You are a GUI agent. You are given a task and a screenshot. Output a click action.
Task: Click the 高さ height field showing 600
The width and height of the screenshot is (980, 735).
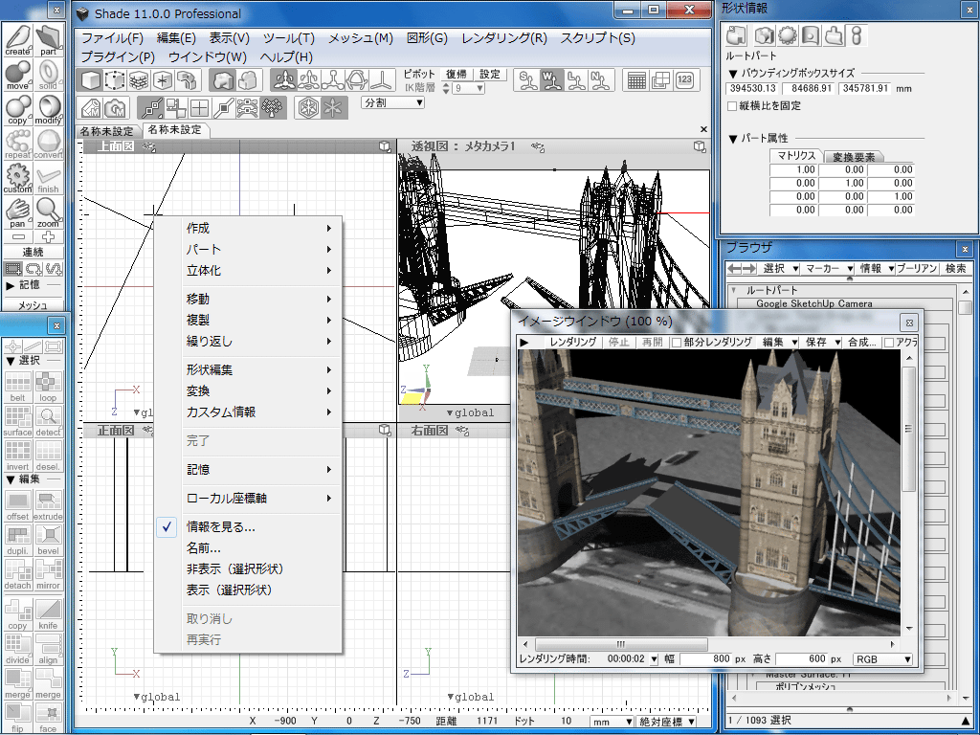tap(801, 658)
